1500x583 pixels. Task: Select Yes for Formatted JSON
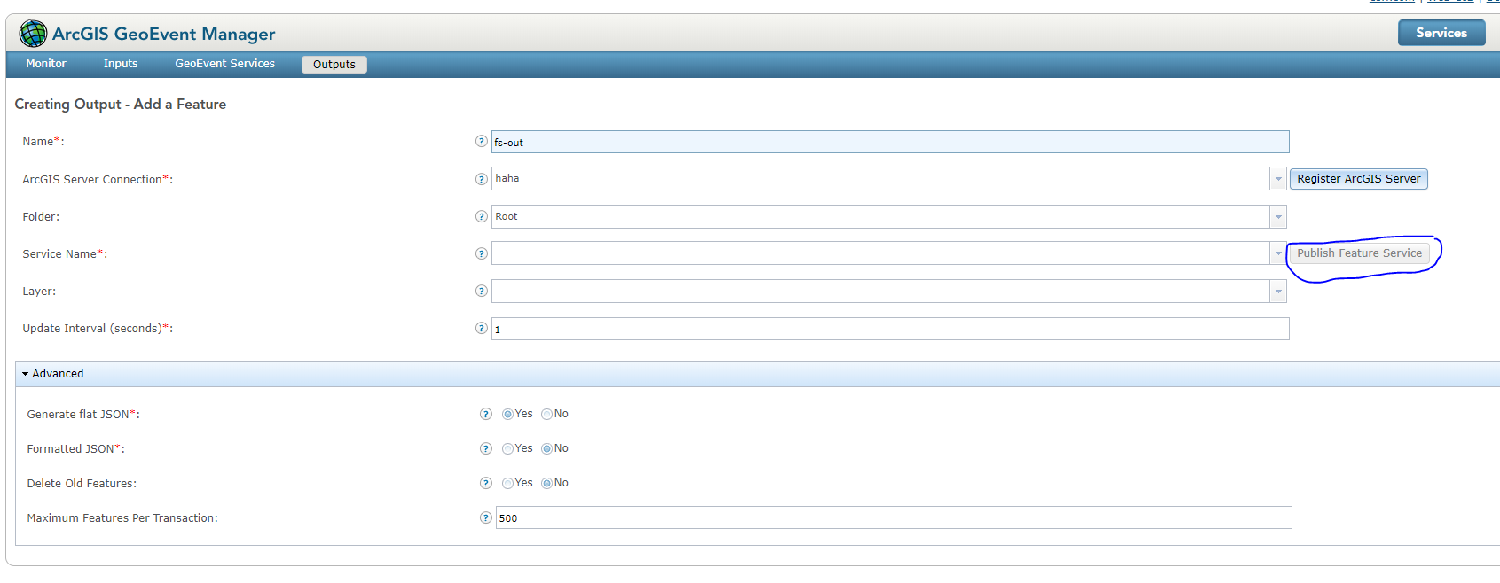pyautogui.click(x=507, y=448)
